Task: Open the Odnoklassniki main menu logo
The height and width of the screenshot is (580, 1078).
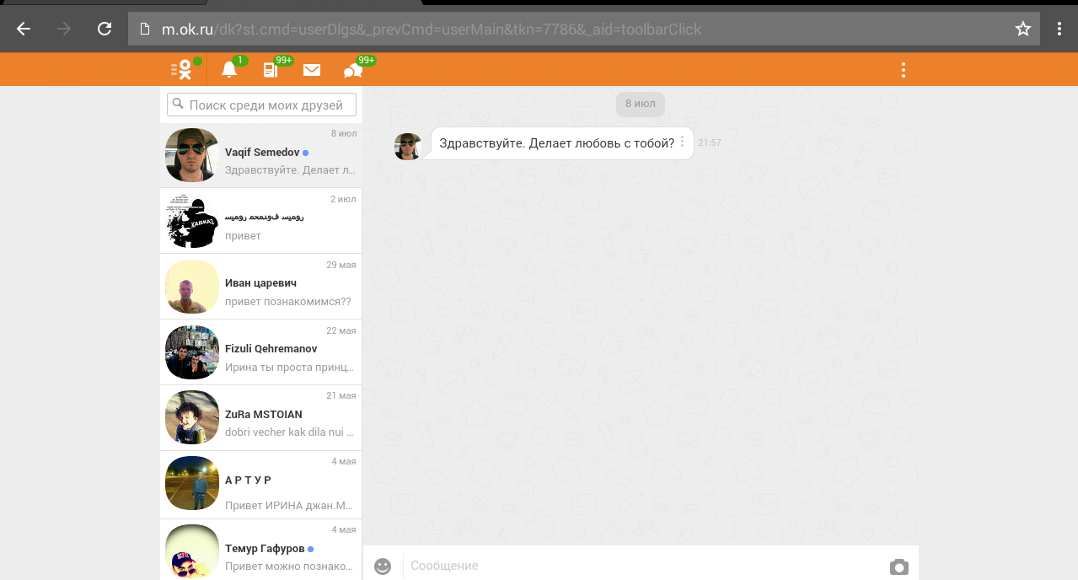Action: click(x=182, y=70)
